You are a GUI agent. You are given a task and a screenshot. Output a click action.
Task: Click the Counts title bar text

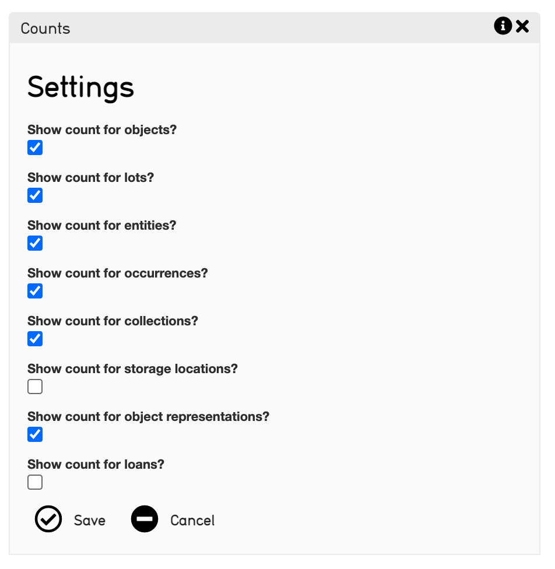point(45,29)
